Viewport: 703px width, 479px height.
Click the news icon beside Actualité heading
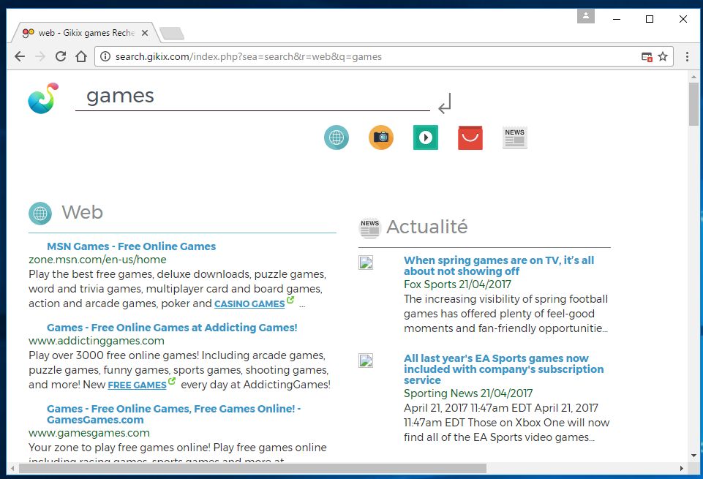click(370, 227)
